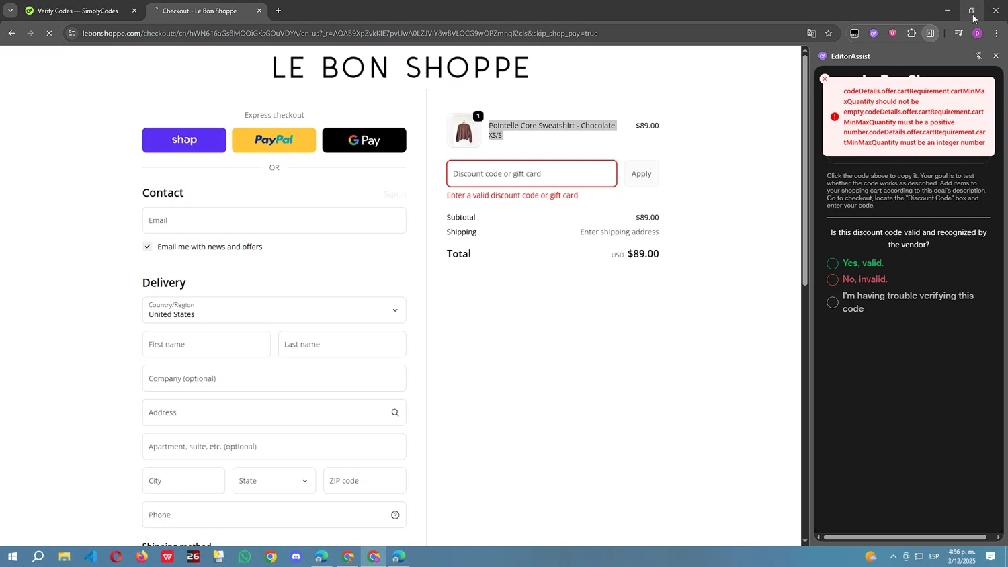Click the site information icon in address bar
The image size is (1008, 567).
click(x=72, y=33)
